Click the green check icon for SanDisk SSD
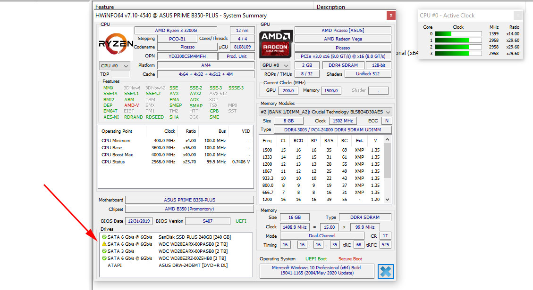The height and width of the screenshot is (290, 533). tap(104, 237)
